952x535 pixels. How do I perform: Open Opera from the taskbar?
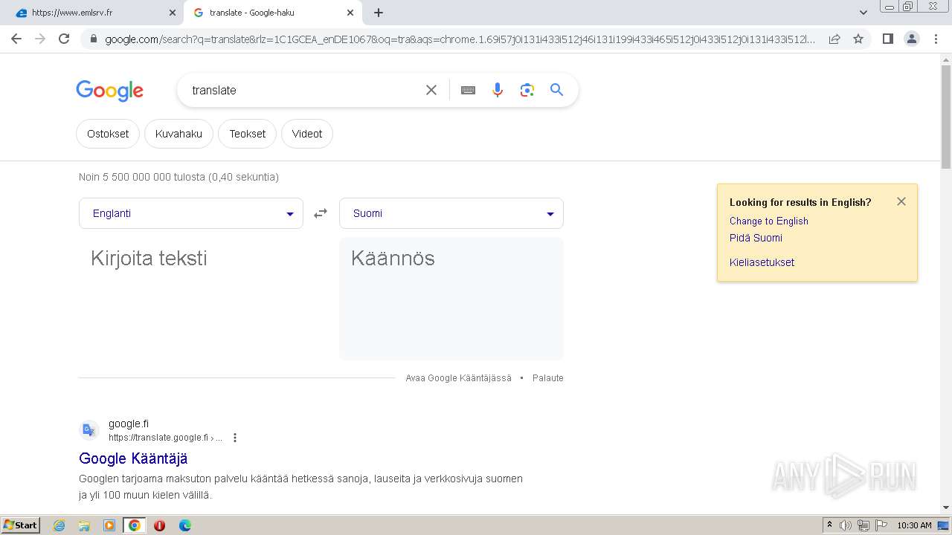pos(159,525)
